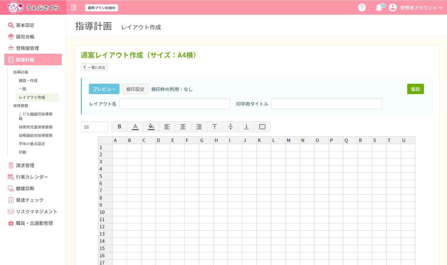Open 印刷 submenu item
447x265 pixels.
(x=23, y=152)
